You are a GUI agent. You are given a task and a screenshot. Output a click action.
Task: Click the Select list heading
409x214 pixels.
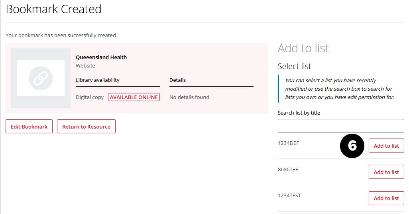[294, 66]
